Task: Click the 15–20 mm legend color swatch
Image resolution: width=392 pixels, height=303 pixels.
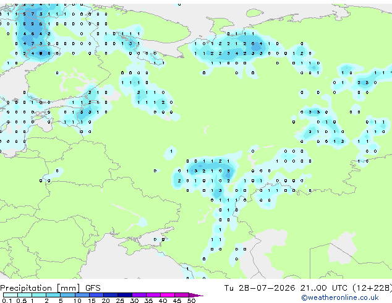Action: point(96,295)
